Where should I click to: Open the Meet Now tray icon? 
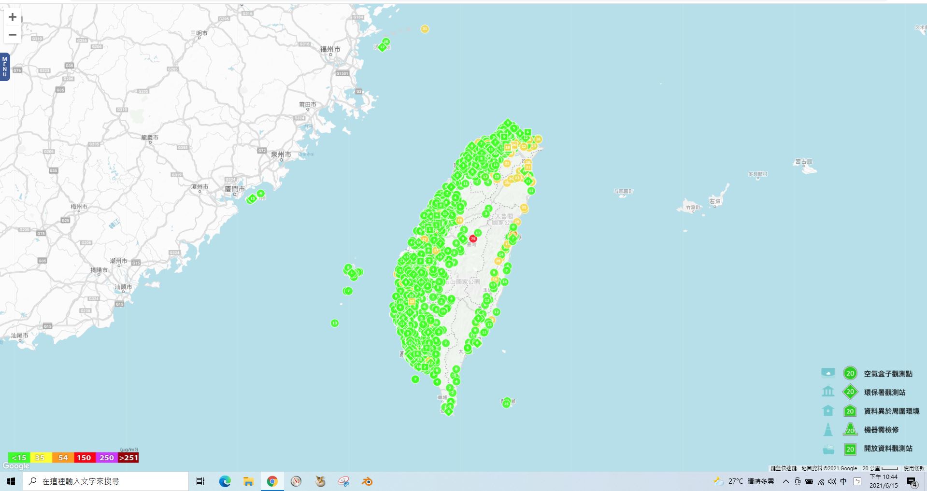[798, 481]
